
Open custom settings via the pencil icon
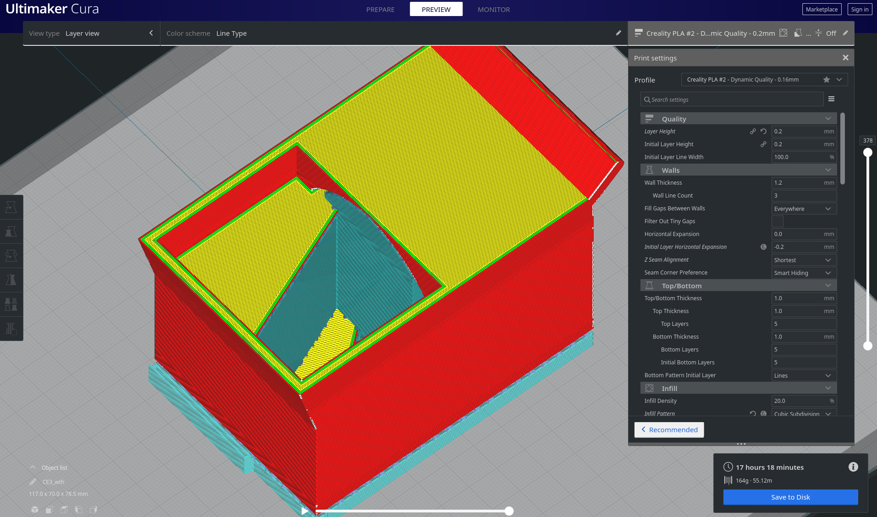[x=845, y=33]
